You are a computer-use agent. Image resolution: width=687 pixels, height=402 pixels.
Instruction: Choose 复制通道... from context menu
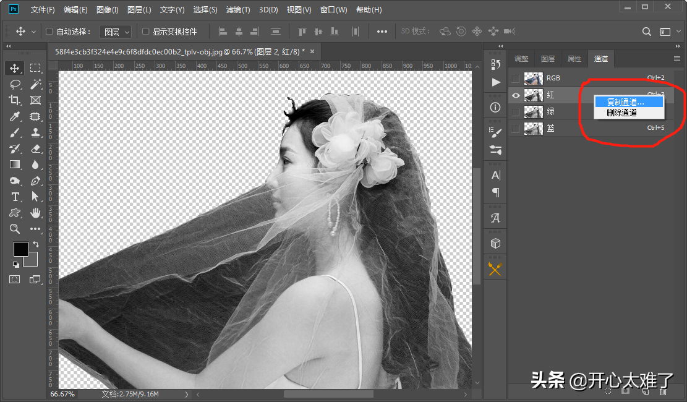click(625, 102)
